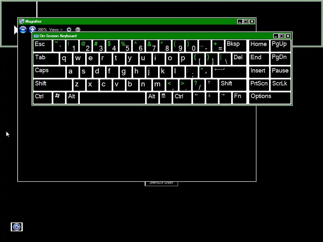Tap the comma less-than key
Screen dimensions: 323x242
(172, 85)
